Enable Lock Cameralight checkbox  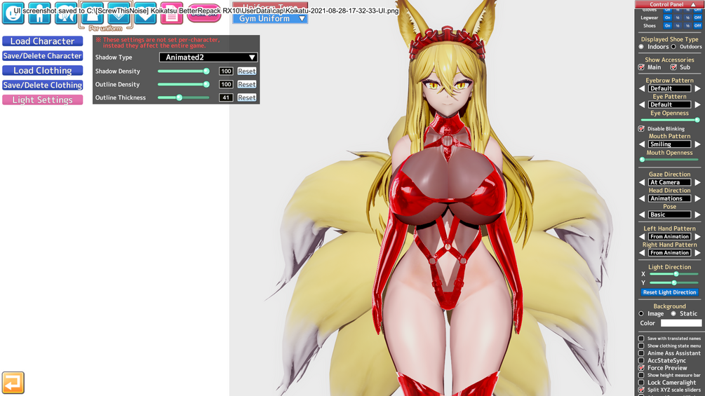(641, 383)
